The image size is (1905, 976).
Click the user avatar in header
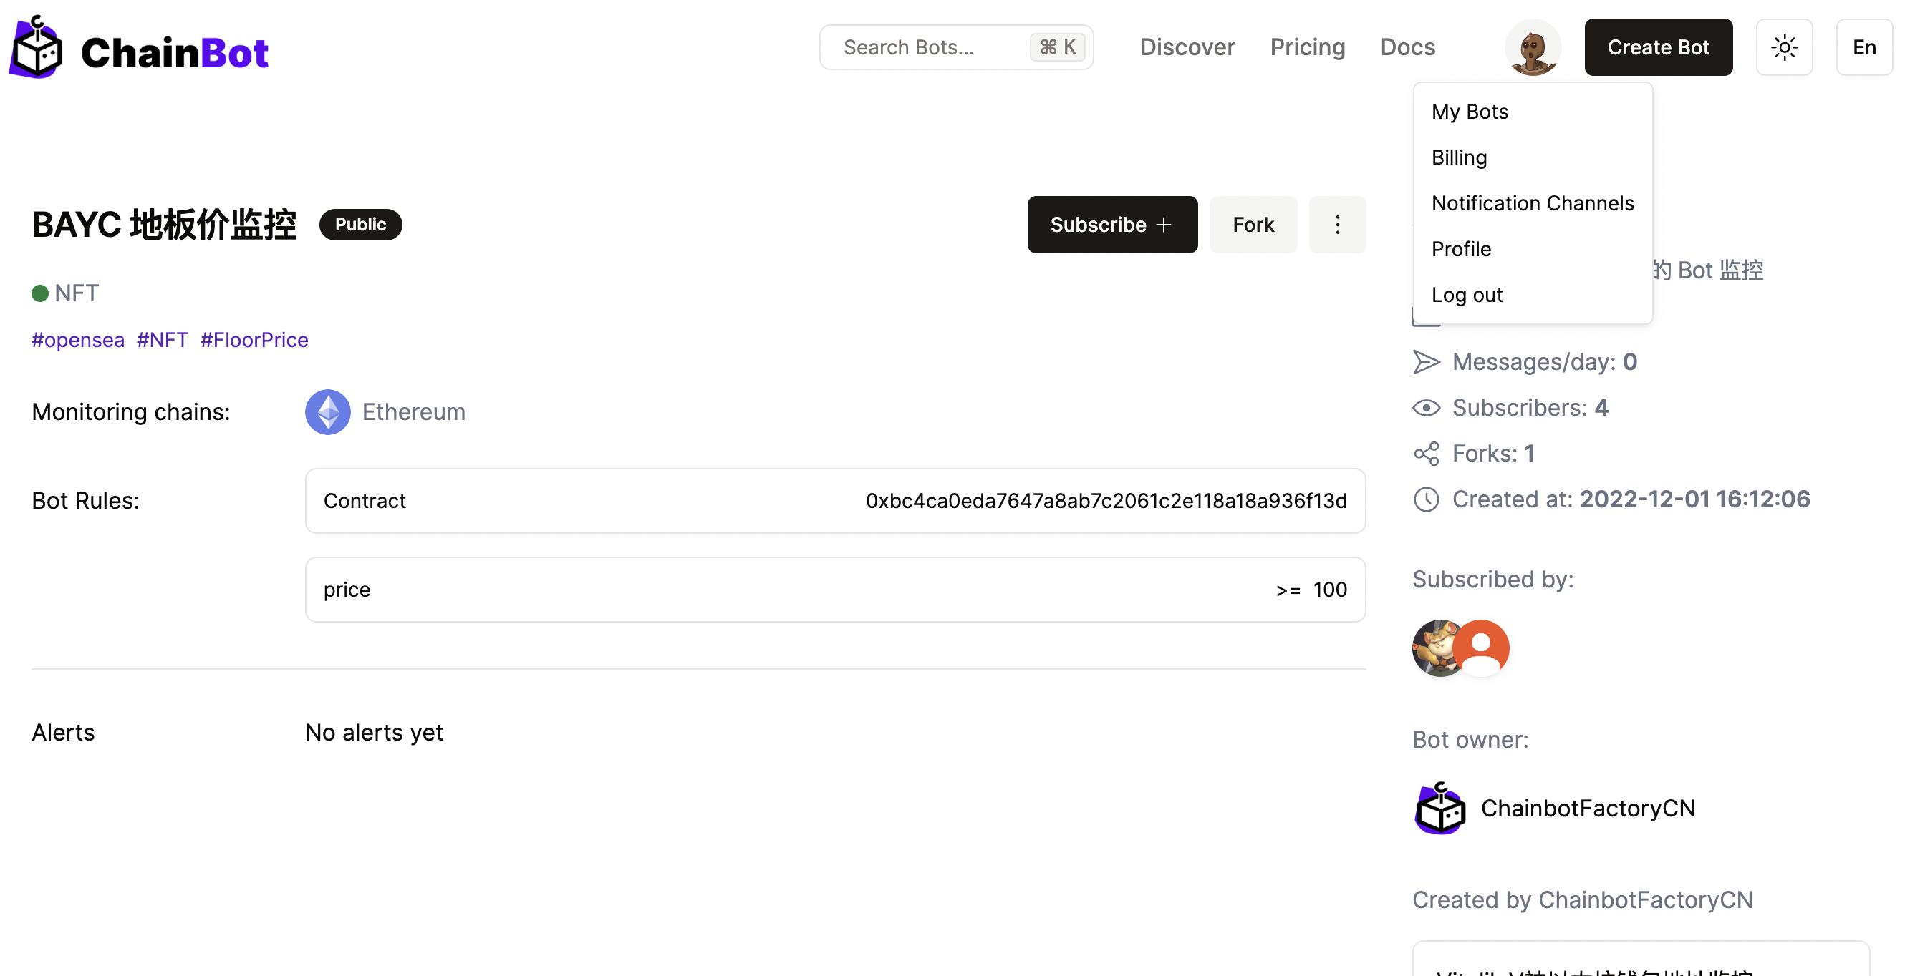coord(1533,47)
